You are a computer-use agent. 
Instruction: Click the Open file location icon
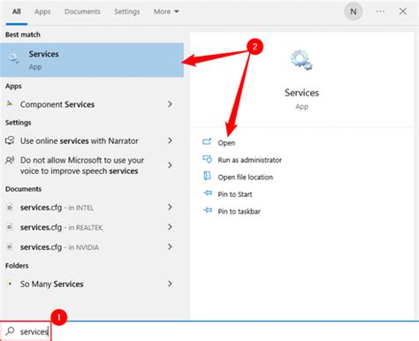point(207,176)
